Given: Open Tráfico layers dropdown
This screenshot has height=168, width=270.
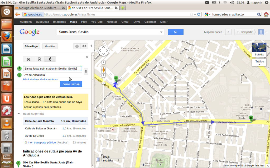Looking at the screenshot, I should 259,62.
